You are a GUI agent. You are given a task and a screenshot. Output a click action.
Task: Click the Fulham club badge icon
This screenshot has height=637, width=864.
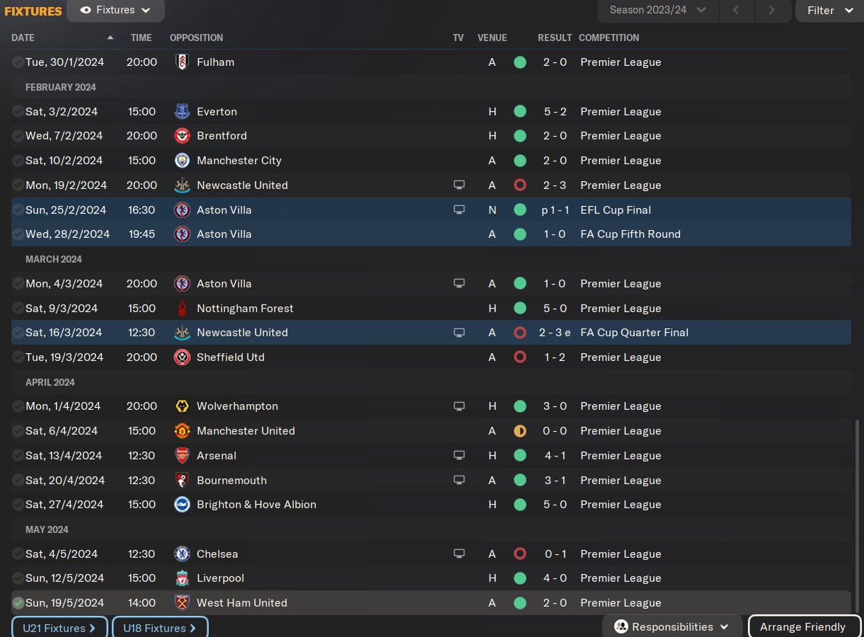[x=182, y=62]
